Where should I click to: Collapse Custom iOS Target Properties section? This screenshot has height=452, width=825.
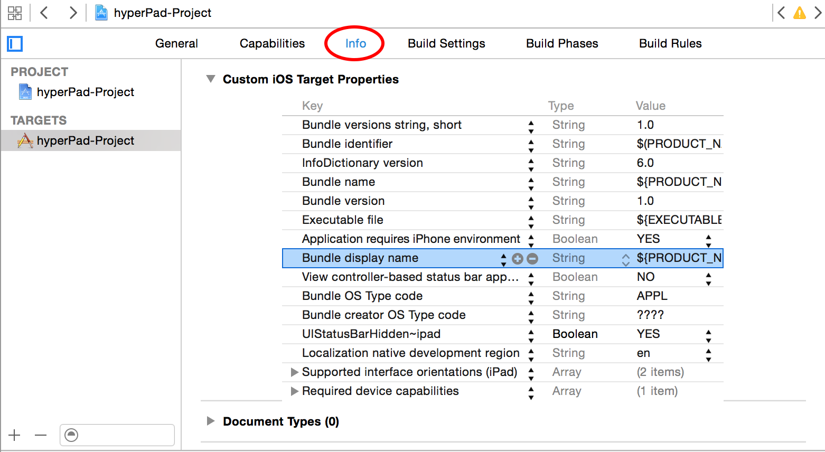tap(211, 79)
